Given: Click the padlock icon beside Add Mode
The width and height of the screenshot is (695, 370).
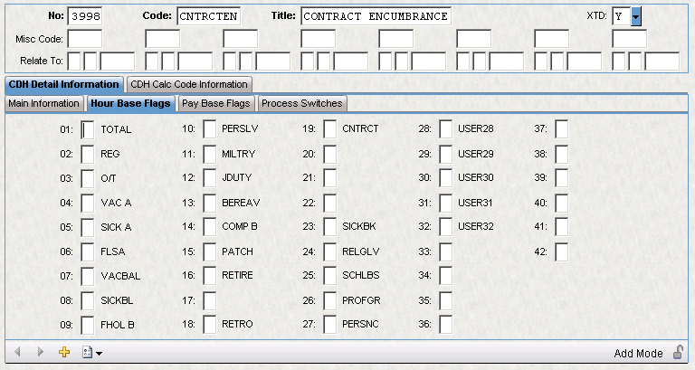Looking at the screenshot, I should click(x=678, y=353).
